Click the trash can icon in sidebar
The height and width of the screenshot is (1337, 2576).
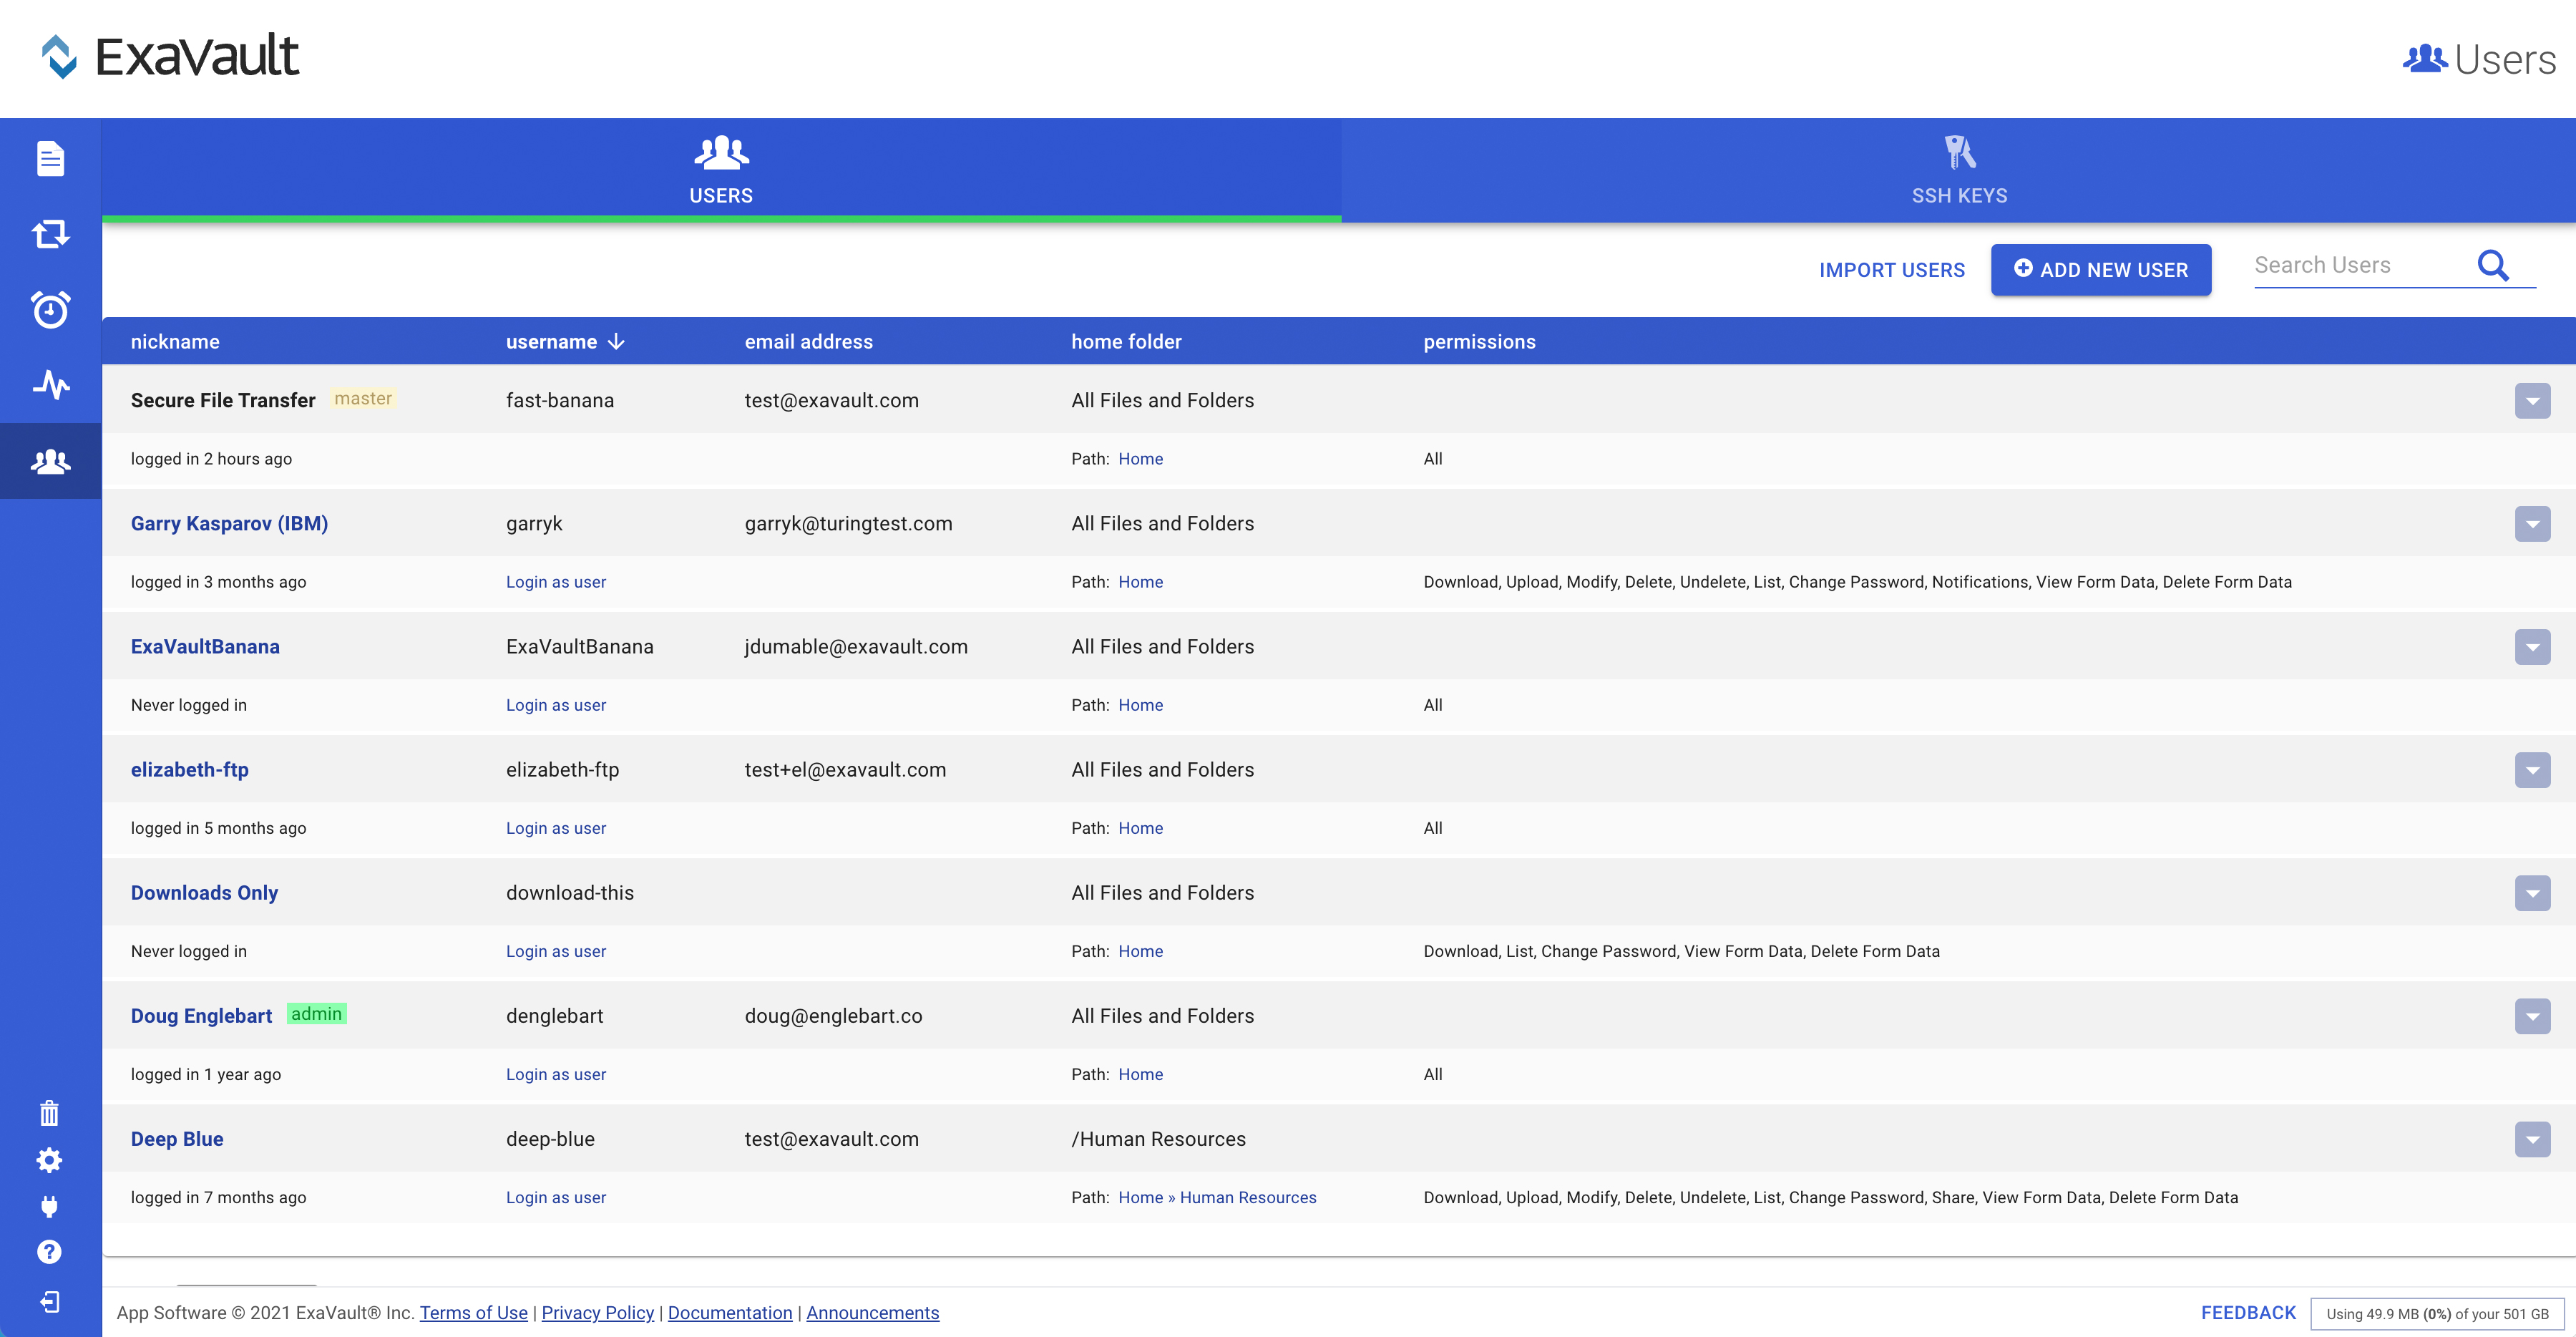[49, 1113]
